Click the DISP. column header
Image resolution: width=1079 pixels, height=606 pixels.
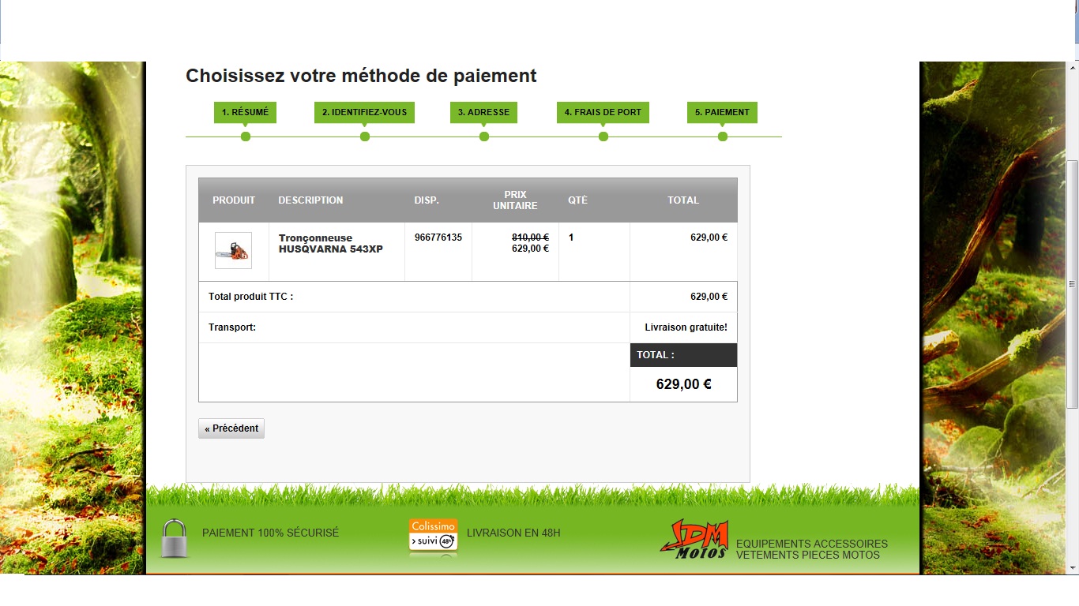coord(427,200)
